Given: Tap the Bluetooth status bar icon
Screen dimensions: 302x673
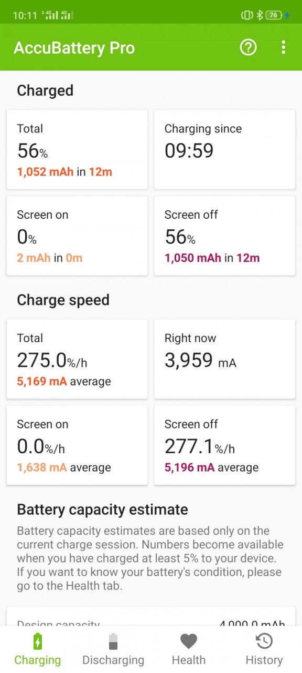Looking at the screenshot, I should point(259,15).
